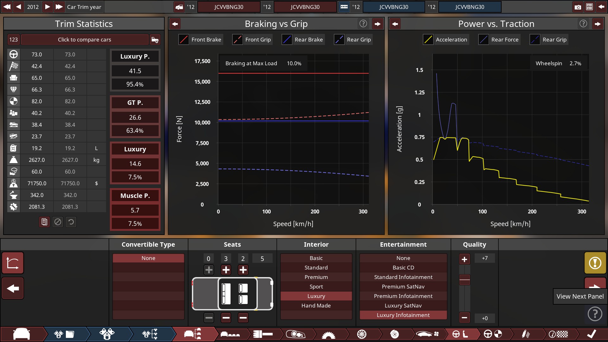Click the camera screenshot icon
This screenshot has height=342, width=608.
coord(578,7)
